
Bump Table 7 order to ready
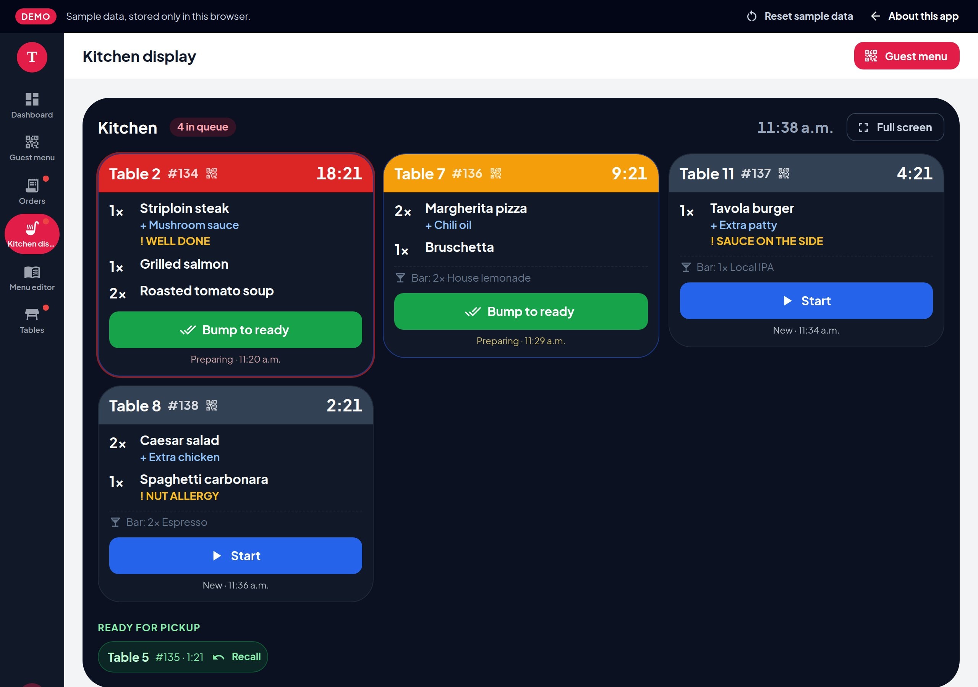(521, 311)
